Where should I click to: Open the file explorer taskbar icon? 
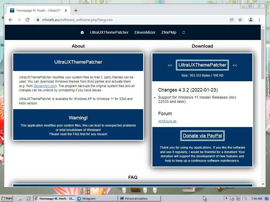point(20,199)
